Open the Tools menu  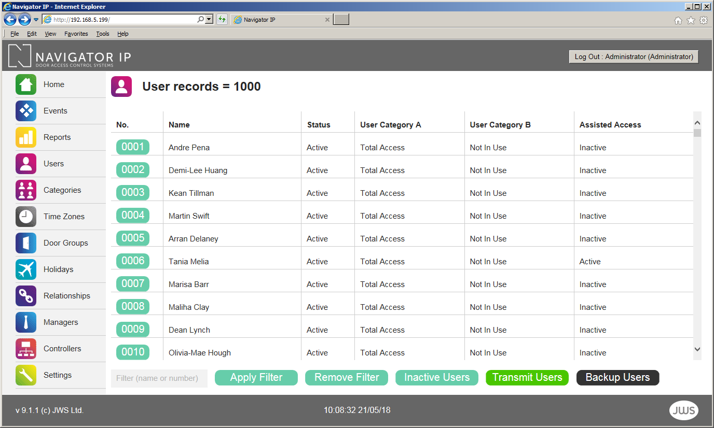[x=103, y=34]
